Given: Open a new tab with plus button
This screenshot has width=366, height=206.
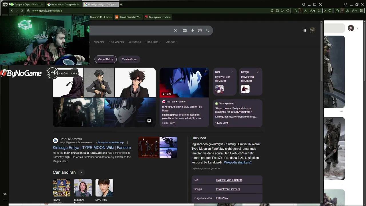Looking at the screenshot, I should 121,4.
